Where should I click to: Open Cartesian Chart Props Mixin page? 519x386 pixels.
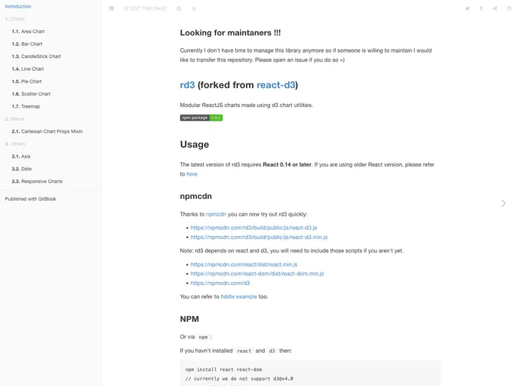[x=51, y=131]
